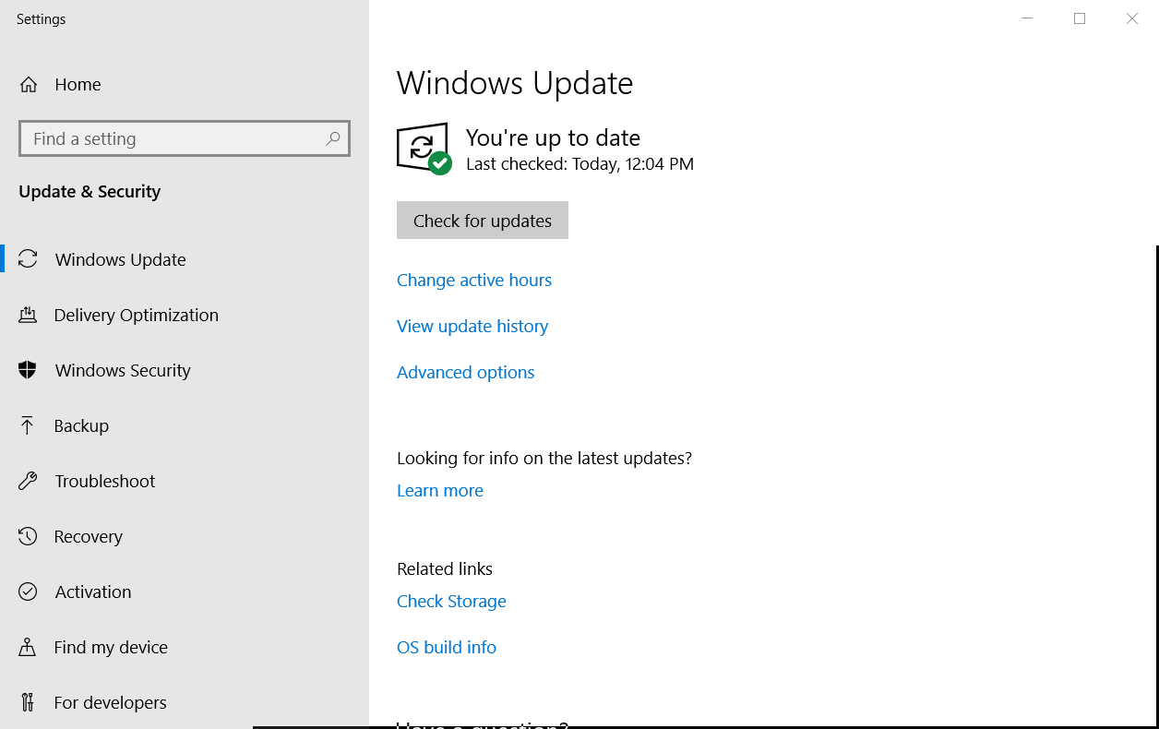The height and width of the screenshot is (729, 1159).
Task: Select Troubleshoot from the sidebar
Action: click(185, 481)
